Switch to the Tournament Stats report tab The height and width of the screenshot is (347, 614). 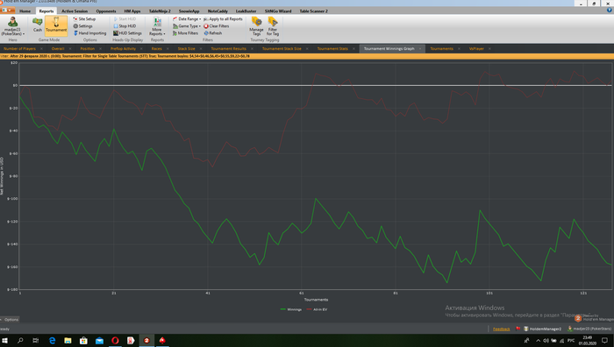(x=332, y=48)
